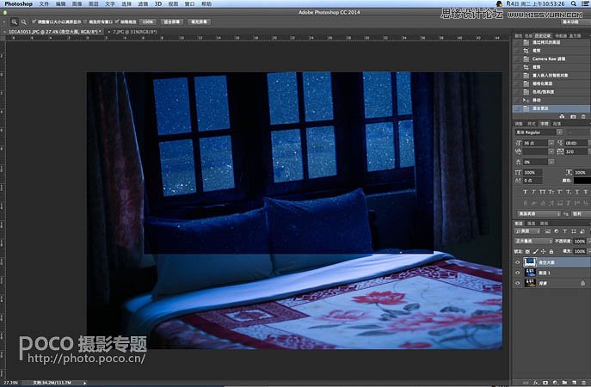Click the layer opacity field showing 100%

point(580,241)
